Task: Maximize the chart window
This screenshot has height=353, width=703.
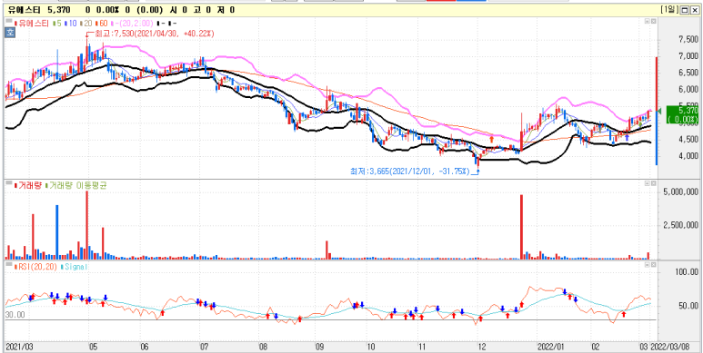Action: tap(686, 10)
